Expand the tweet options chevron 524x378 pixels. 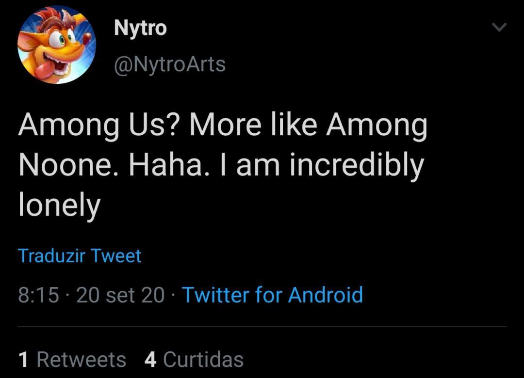point(499,27)
